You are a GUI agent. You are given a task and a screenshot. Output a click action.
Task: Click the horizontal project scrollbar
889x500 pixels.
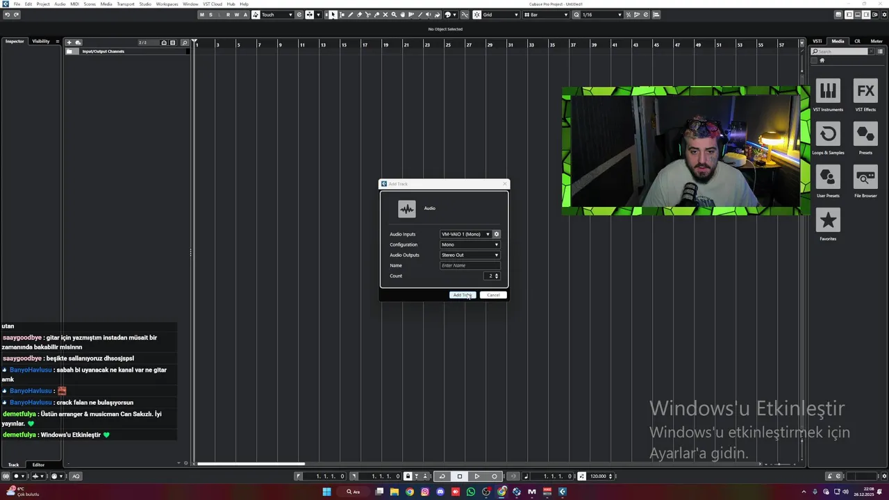(x=251, y=464)
